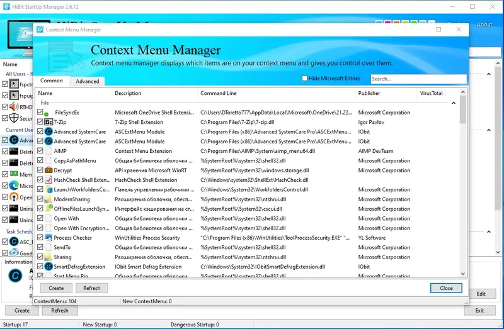Click the large Information panel app icon
This screenshot has width=504, height=329.
15,276
